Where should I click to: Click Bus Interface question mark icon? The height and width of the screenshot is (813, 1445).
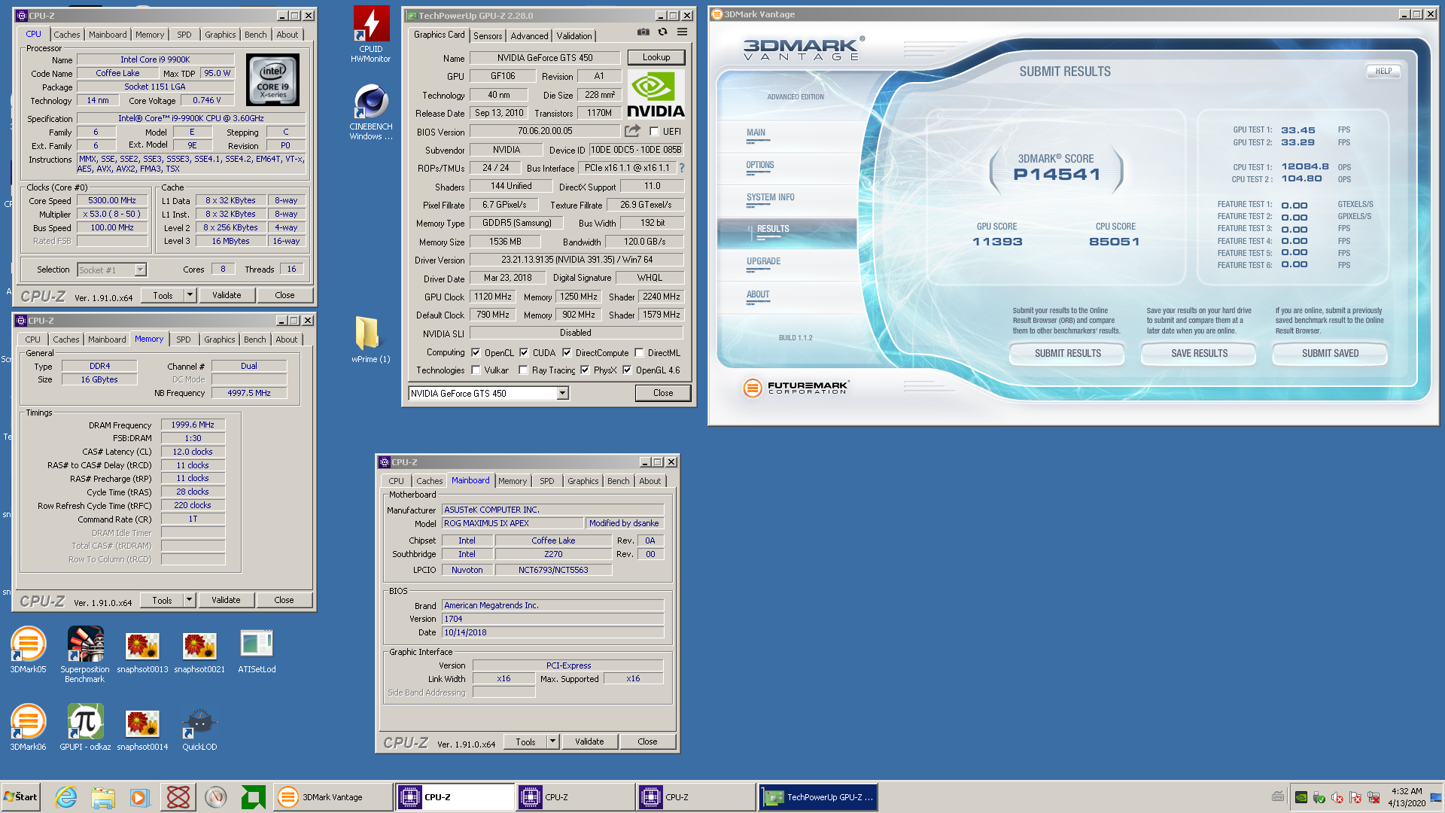[682, 168]
